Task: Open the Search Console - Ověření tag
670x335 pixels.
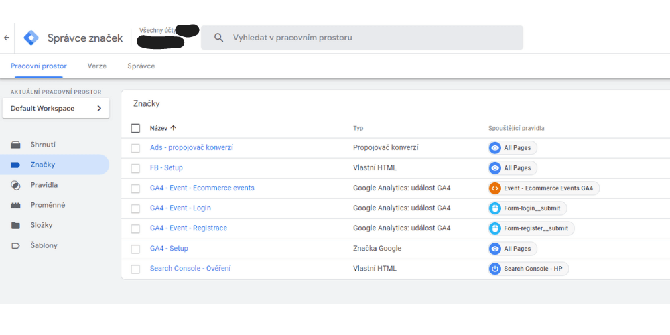Action: pyautogui.click(x=190, y=269)
